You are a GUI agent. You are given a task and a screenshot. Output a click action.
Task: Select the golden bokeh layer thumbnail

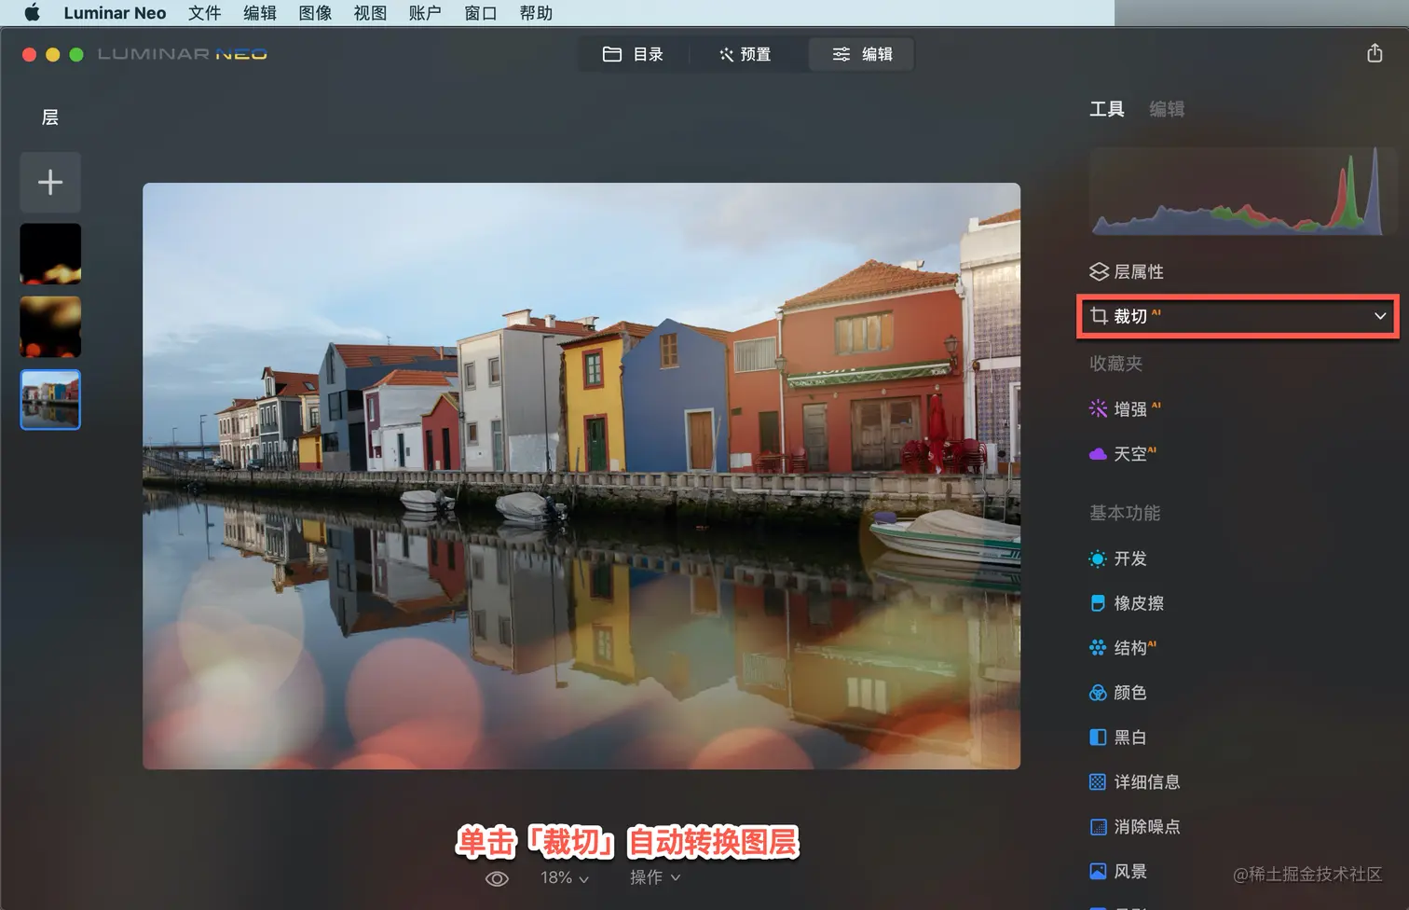(x=50, y=326)
